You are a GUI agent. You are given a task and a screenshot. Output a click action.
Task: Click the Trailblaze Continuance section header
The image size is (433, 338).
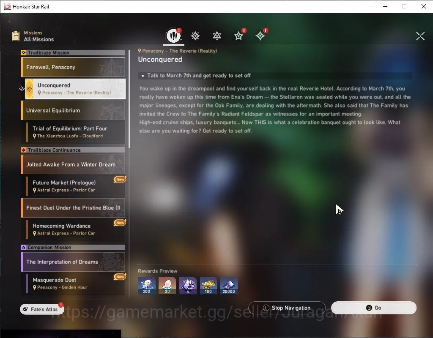[x=73, y=150]
